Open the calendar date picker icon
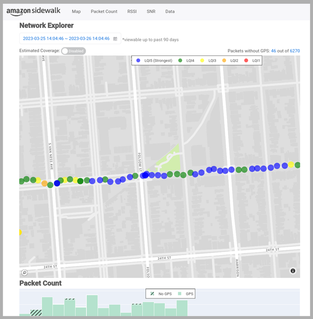The image size is (313, 319). pyautogui.click(x=116, y=39)
